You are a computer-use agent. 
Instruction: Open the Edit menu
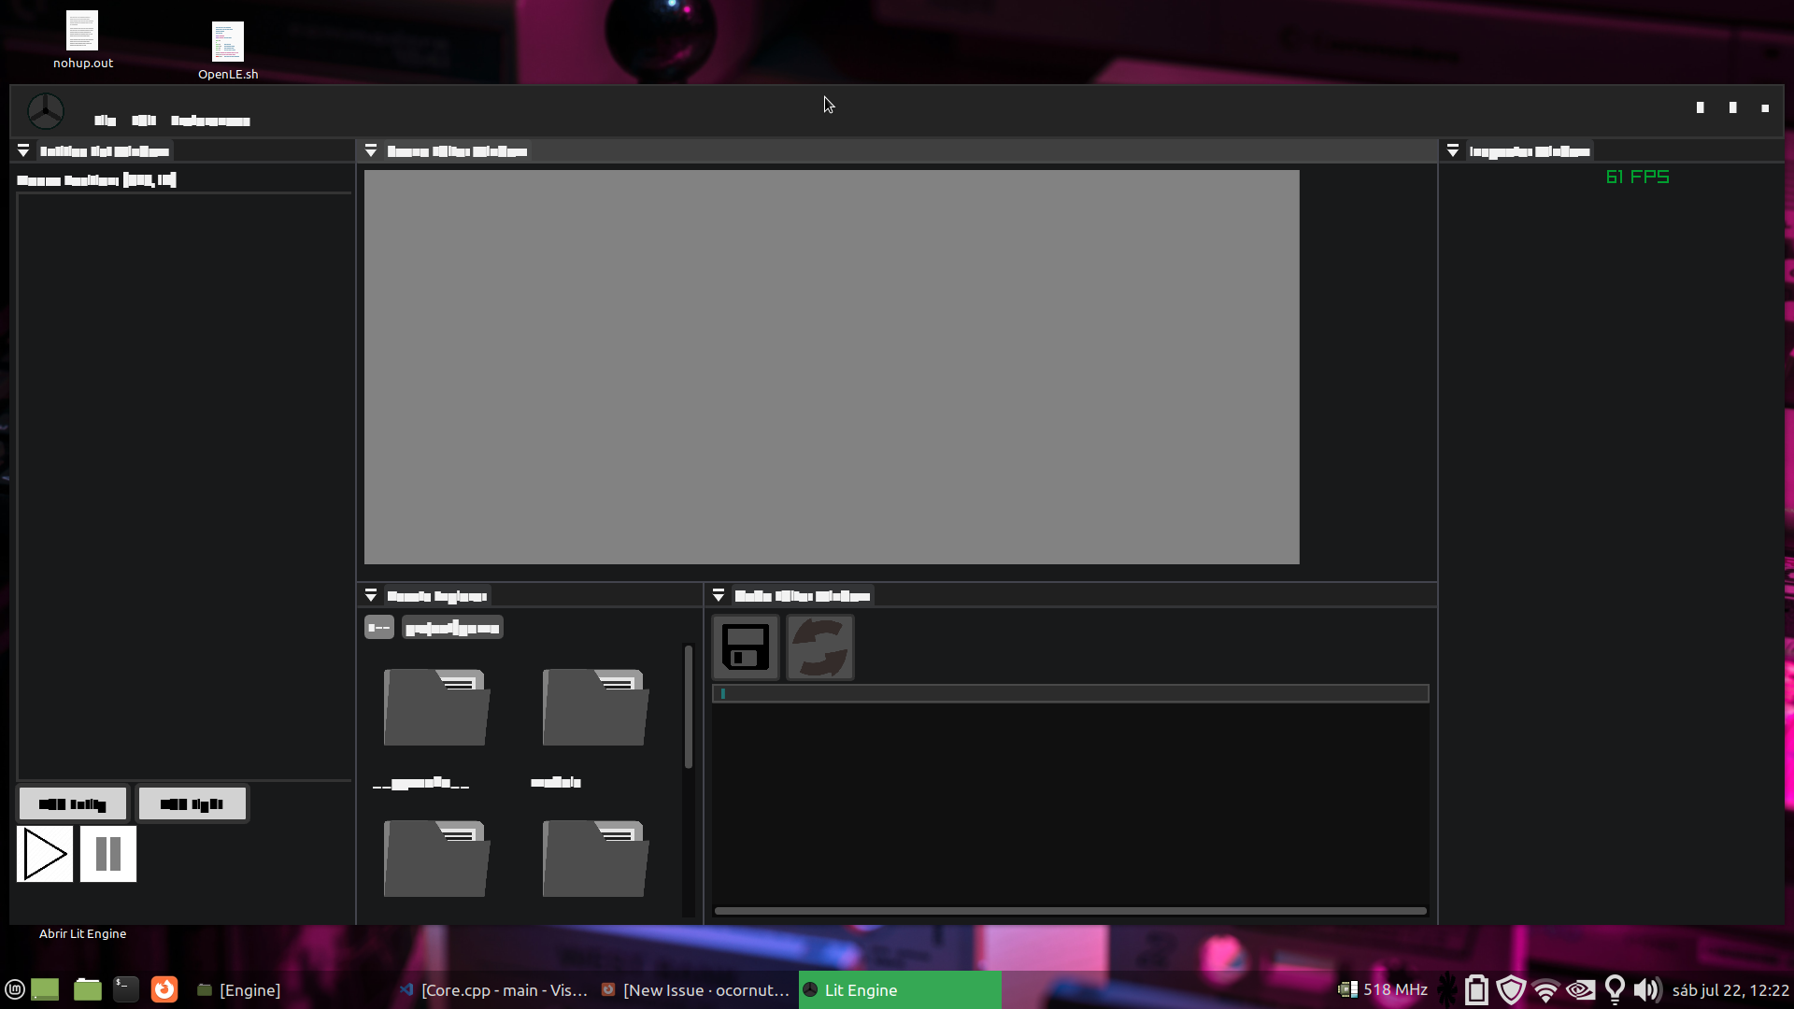click(x=143, y=121)
